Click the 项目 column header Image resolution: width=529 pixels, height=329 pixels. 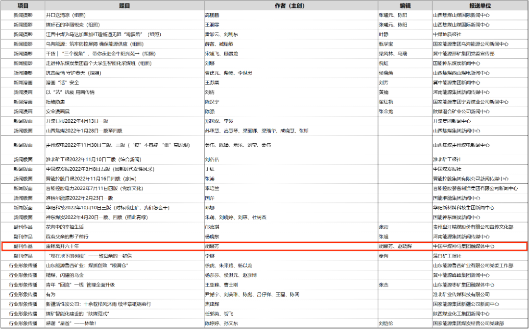[23, 5]
